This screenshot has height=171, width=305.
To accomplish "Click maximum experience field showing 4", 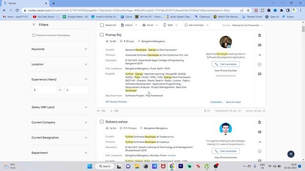I will (x=76, y=90).
